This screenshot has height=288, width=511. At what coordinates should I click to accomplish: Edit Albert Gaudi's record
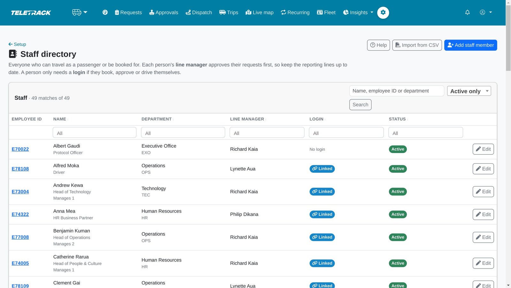pyautogui.click(x=483, y=149)
